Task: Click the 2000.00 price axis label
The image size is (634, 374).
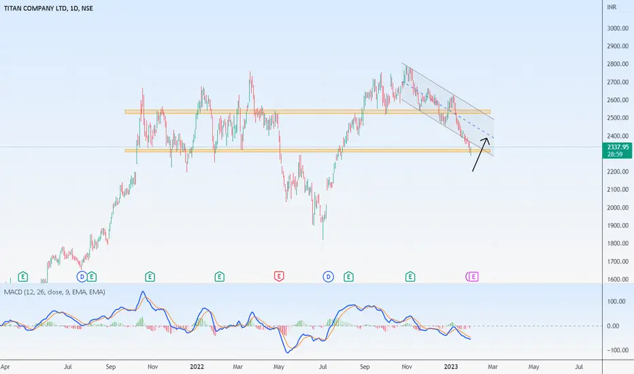Action: click(x=618, y=207)
